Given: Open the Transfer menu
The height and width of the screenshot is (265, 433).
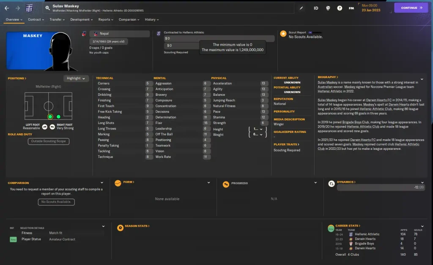Looking at the screenshot, I should pyautogui.click(x=57, y=19).
